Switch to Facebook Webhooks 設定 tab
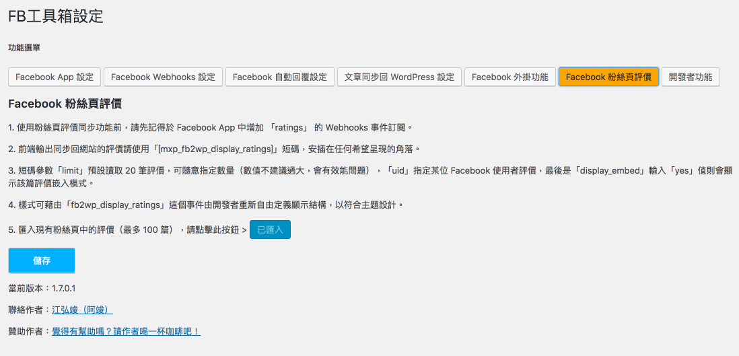 (x=163, y=77)
